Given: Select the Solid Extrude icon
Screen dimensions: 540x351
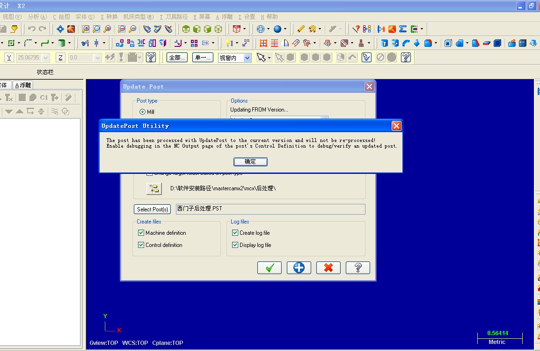Looking at the screenshot, I should coord(384,43).
